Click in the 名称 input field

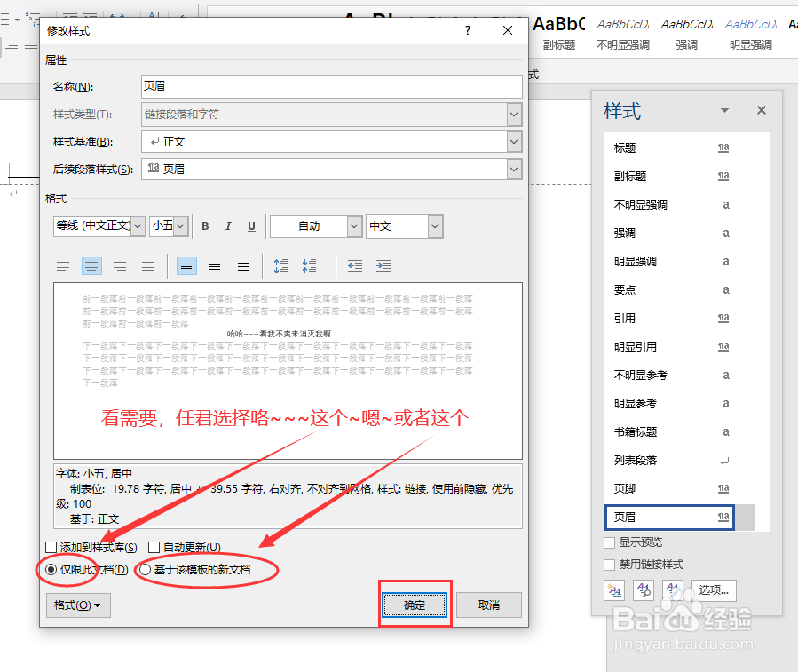[x=332, y=86]
